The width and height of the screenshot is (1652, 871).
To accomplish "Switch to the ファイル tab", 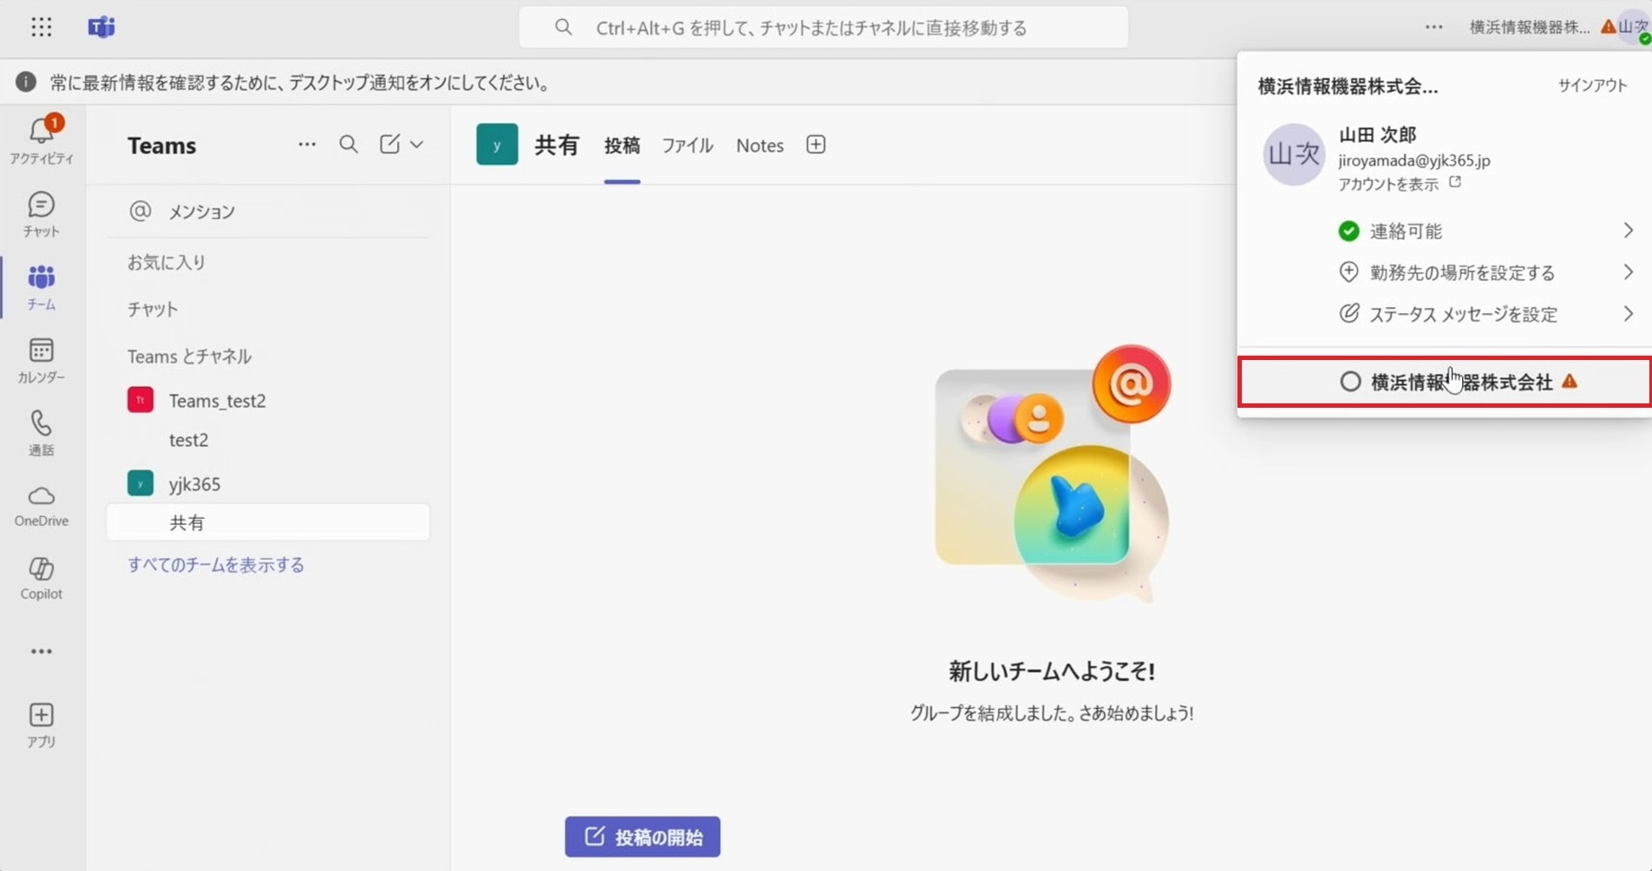I will [x=688, y=146].
